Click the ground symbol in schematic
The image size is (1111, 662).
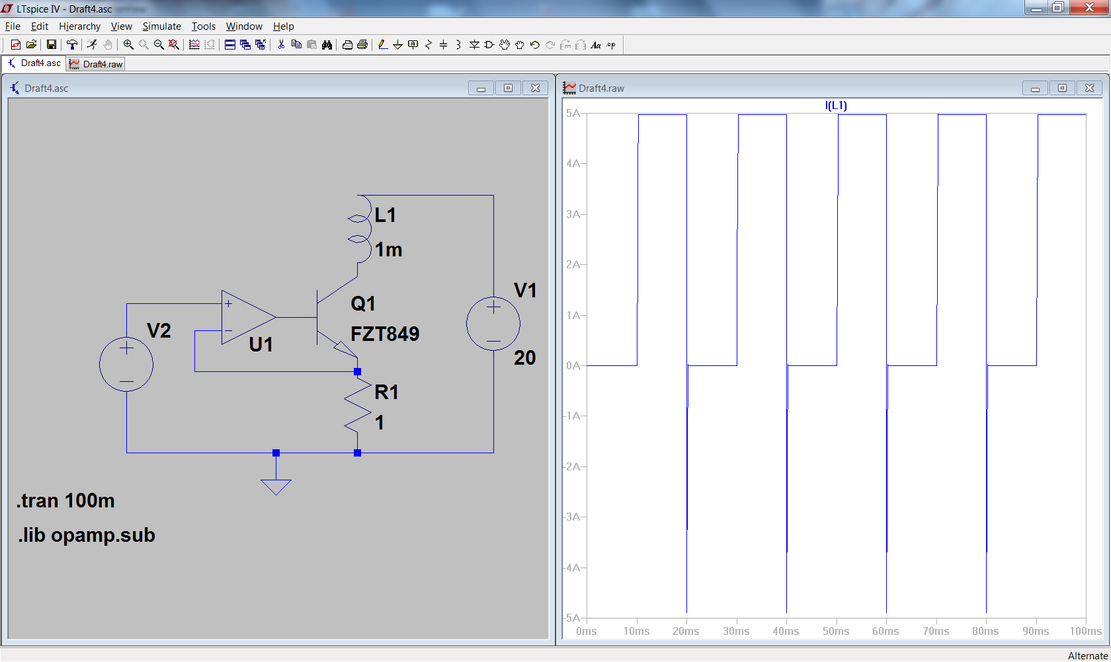point(276,486)
